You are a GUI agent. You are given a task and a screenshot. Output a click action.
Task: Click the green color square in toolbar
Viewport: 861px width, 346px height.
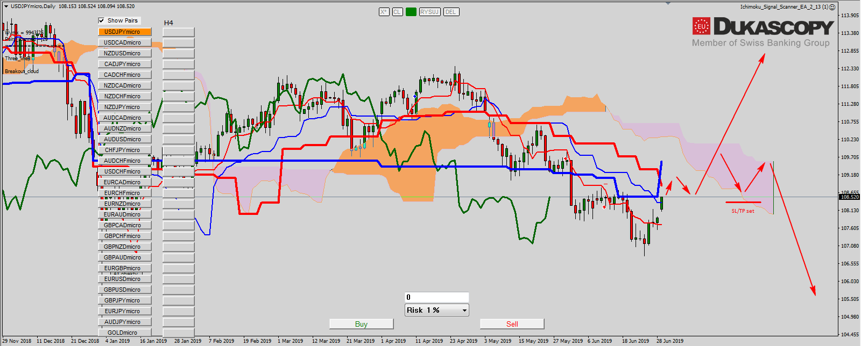pyautogui.click(x=411, y=12)
